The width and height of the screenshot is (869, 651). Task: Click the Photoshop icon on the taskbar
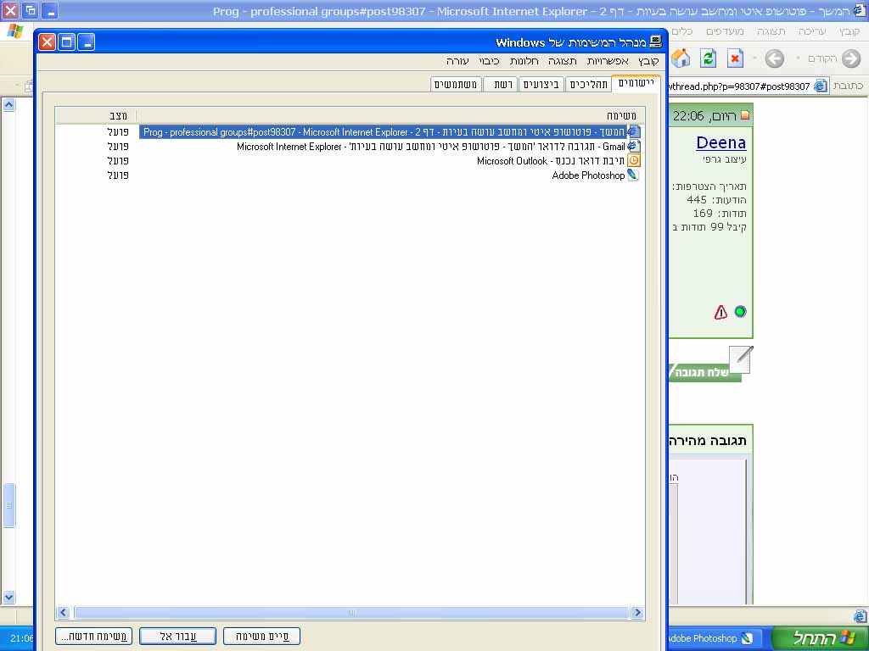(747, 638)
